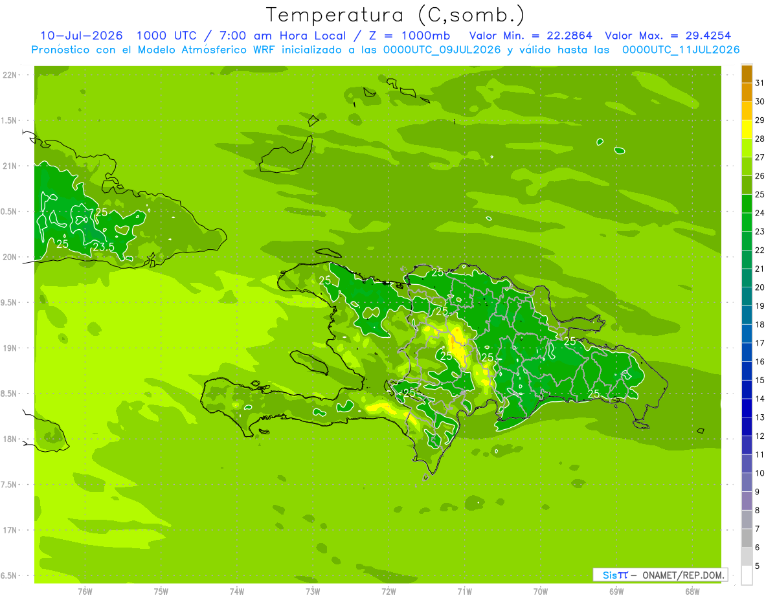
Task: Click the "22" label on the color scale
Action: point(760,250)
